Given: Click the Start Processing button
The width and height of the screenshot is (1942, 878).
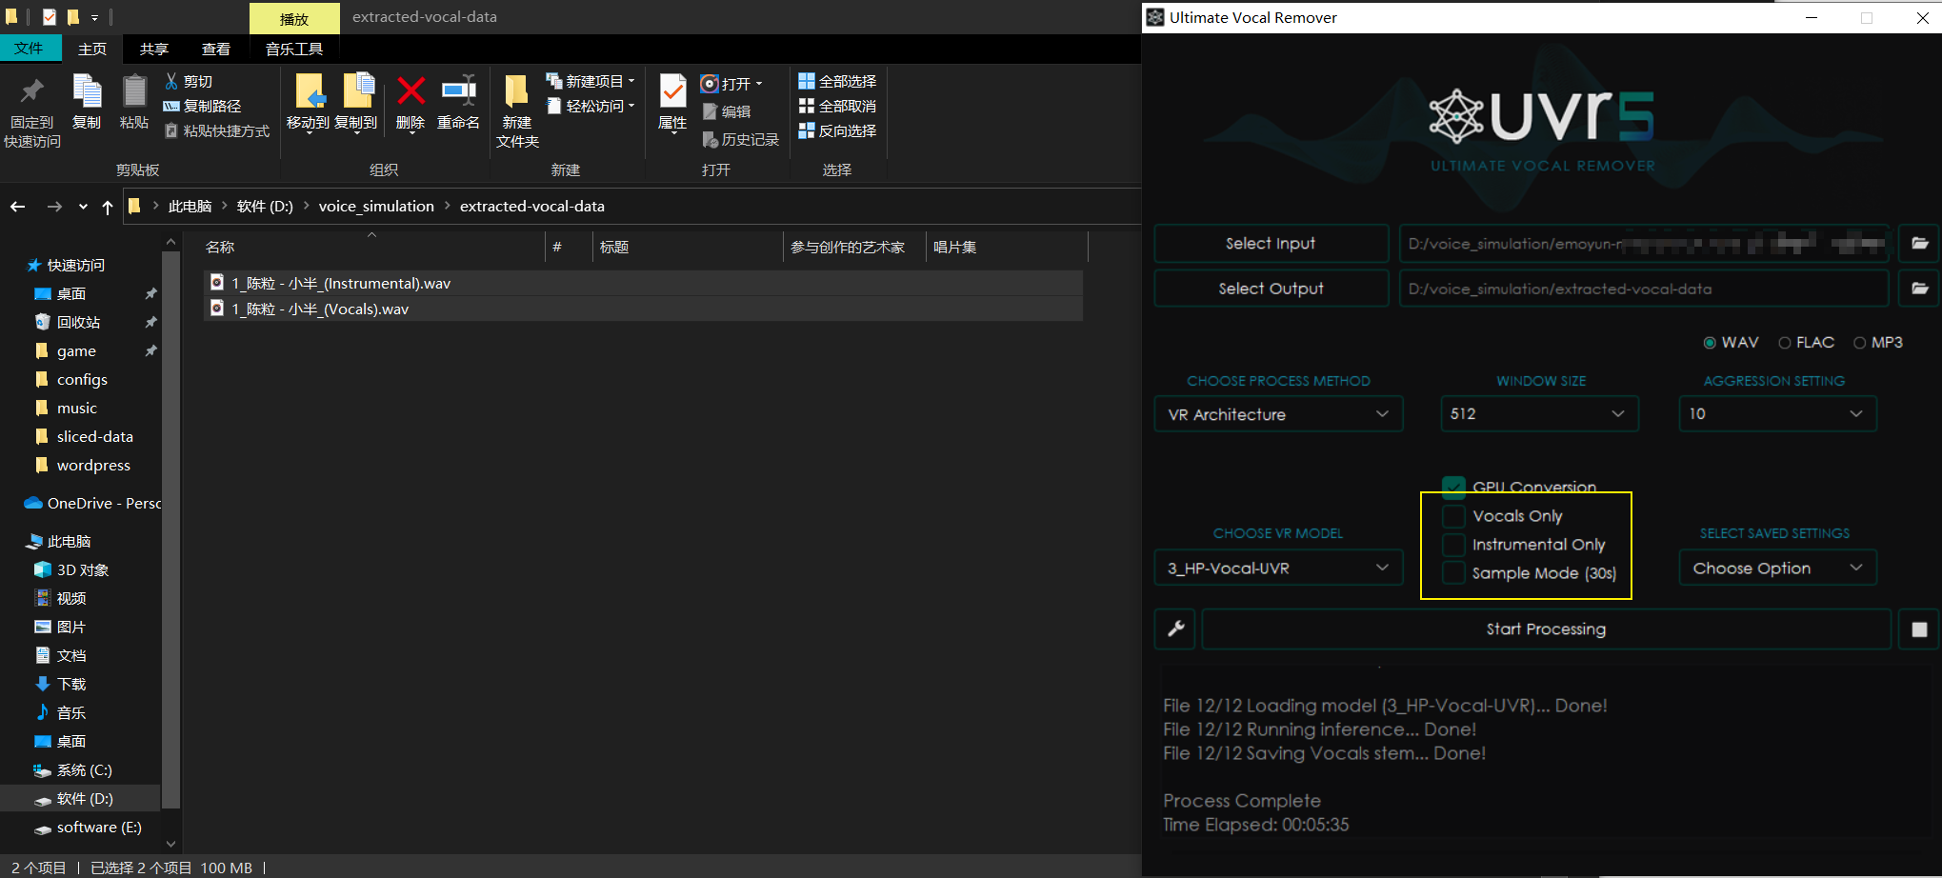Looking at the screenshot, I should [x=1546, y=629].
